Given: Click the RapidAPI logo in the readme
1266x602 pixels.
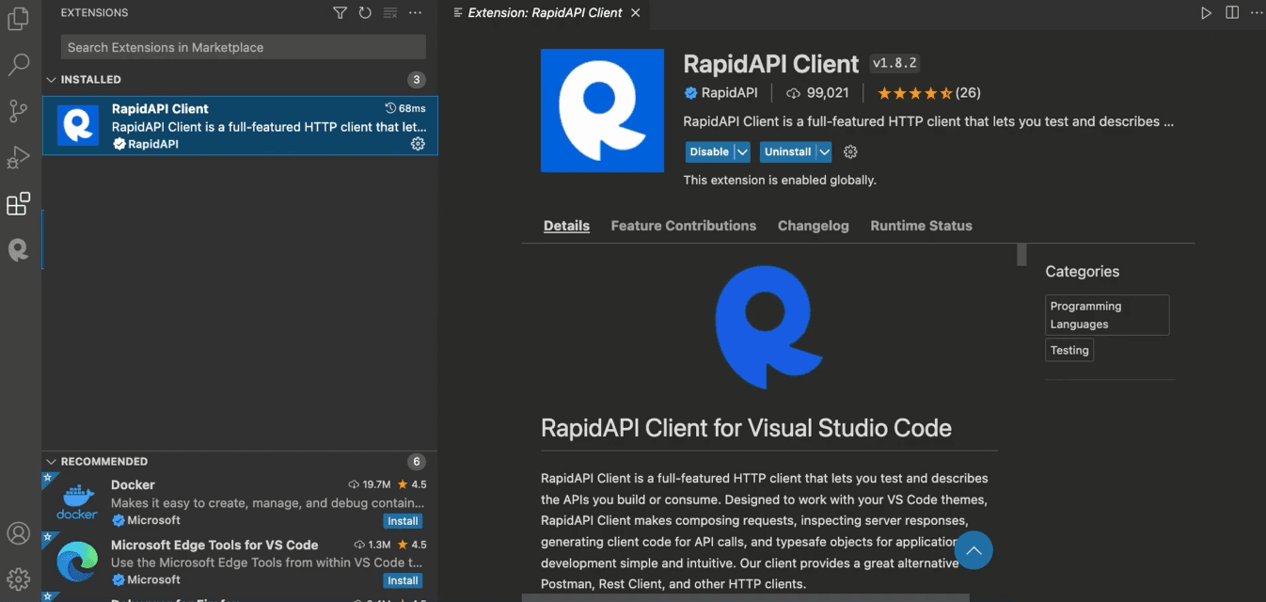Looking at the screenshot, I should pyautogui.click(x=768, y=326).
